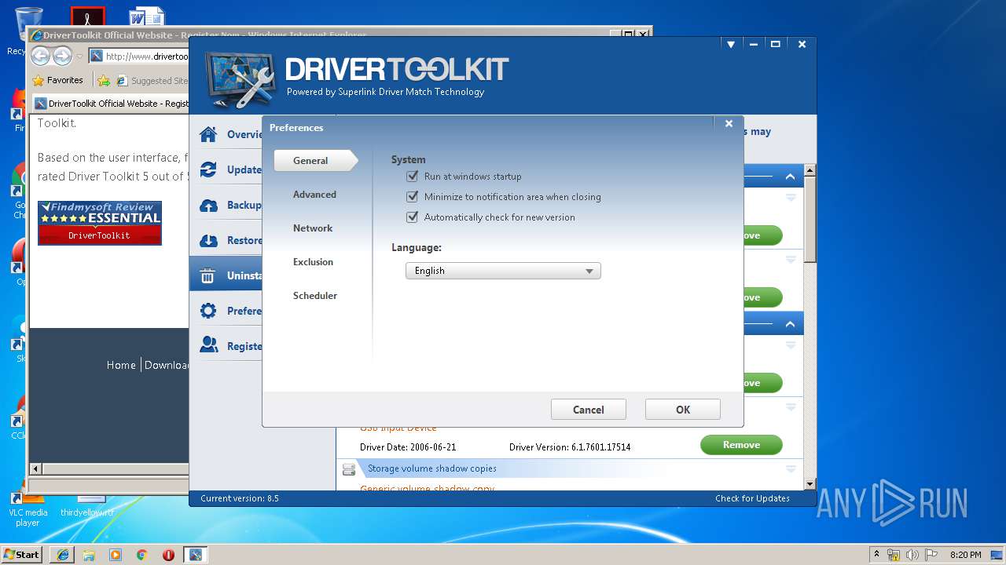This screenshot has height=565, width=1006.
Task: Click the Chrome icon in the taskbar
Action: point(141,555)
